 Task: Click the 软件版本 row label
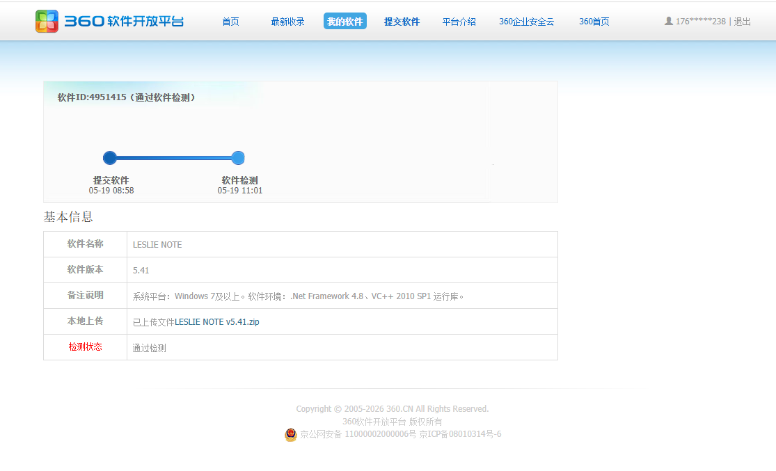[85, 270]
